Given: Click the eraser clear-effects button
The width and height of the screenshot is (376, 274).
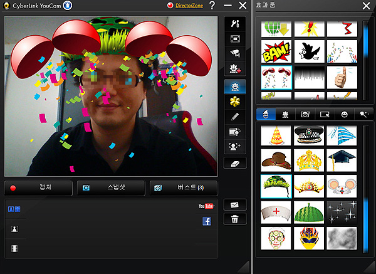Looking at the screenshot, I should [x=234, y=163].
